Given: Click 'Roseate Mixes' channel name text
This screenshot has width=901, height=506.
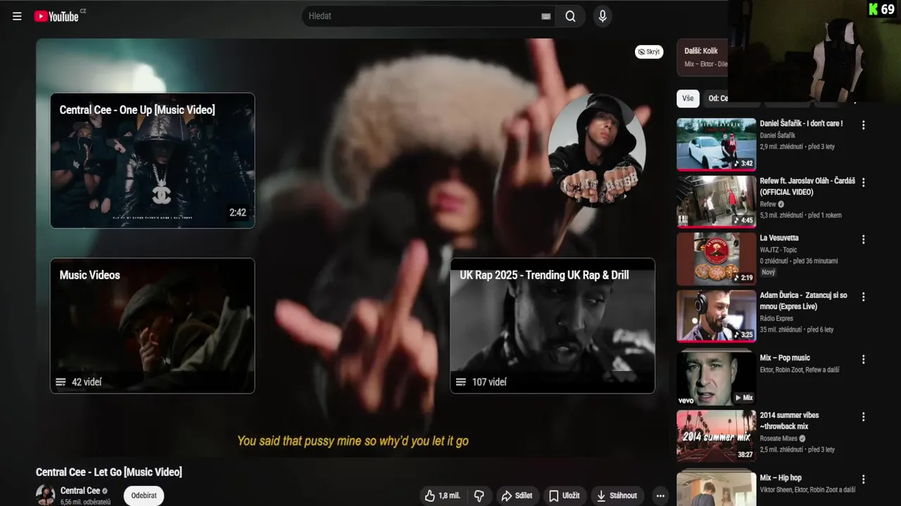Looking at the screenshot, I should pos(779,439).
